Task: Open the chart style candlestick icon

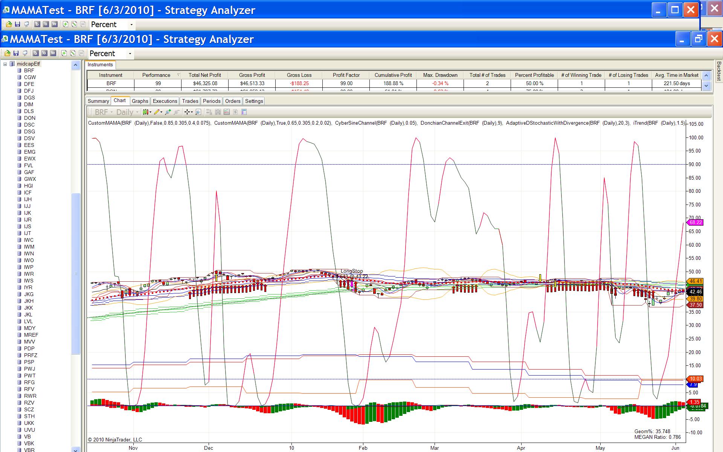Action: pos(146,112)
